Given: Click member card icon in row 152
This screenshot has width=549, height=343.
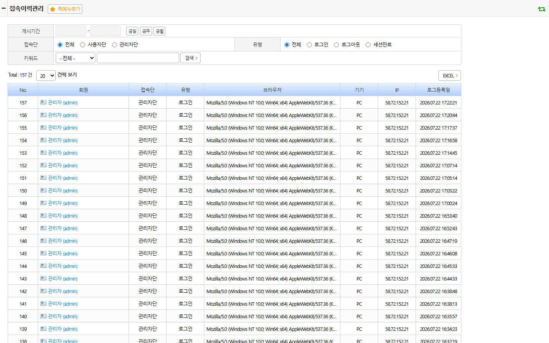Looking at the screenshot, I should [43, 165].
